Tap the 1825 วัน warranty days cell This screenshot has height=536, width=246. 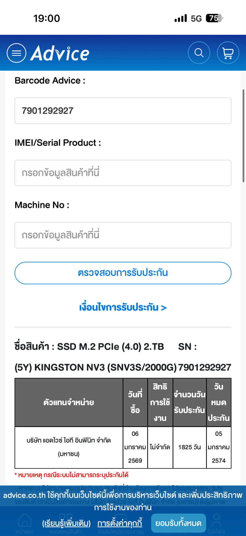[x=190, y=447]
